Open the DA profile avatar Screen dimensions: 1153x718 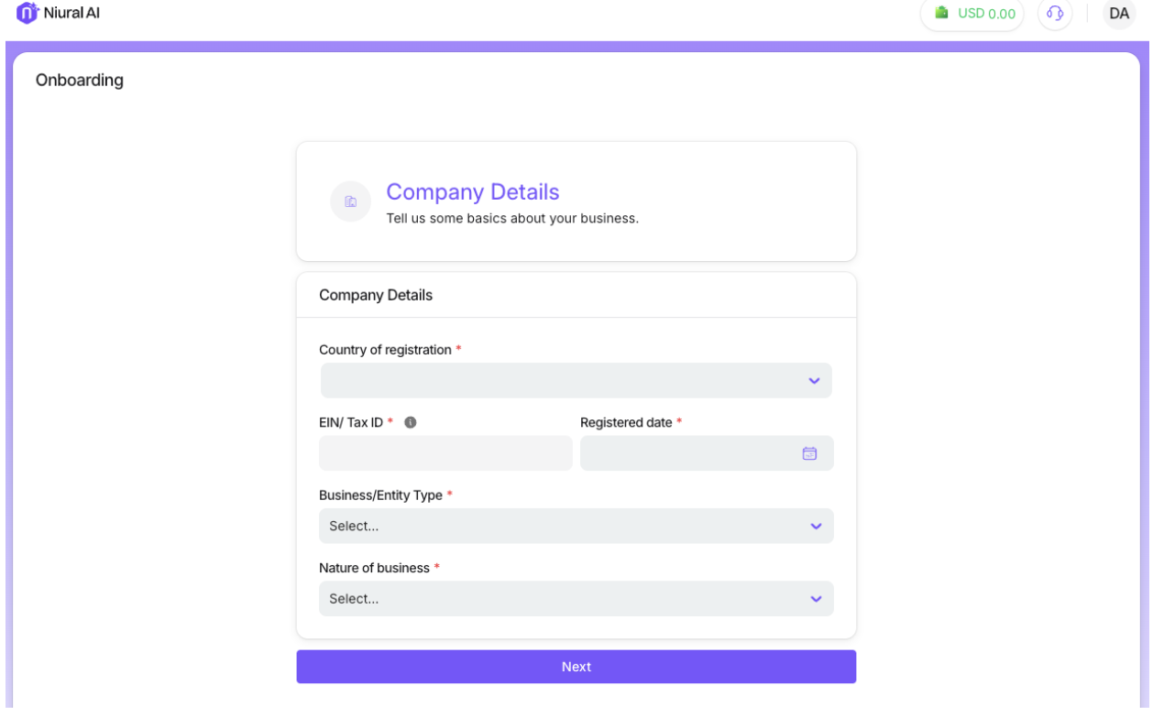(x=1119, y=13)
